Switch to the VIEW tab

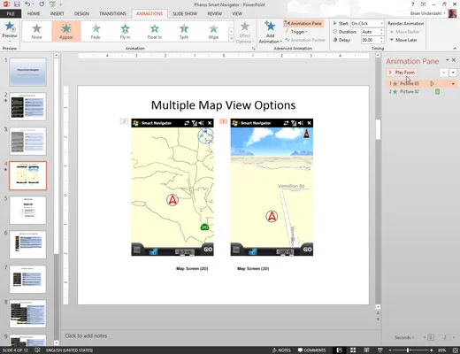click(x=237, y=13)
